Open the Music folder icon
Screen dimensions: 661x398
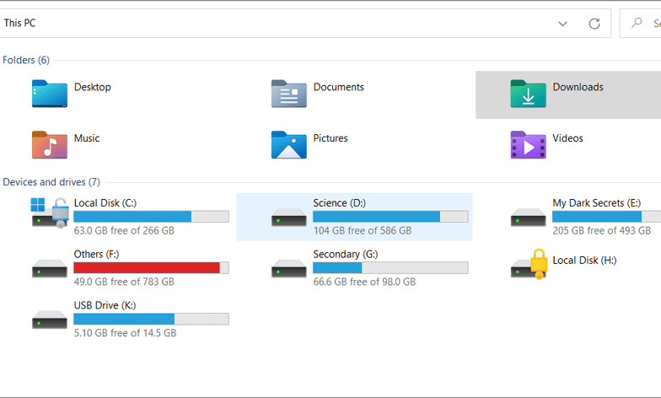[x=50, y=145]
